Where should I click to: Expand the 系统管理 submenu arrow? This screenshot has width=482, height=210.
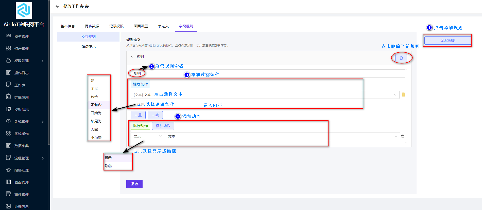tap(43, 122)
